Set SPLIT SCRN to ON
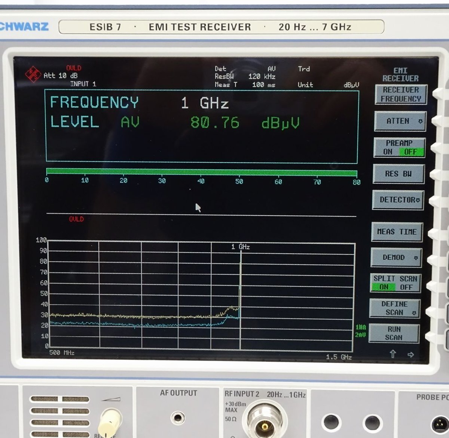This screenshot has width=449, height=438. coord(384,287)
